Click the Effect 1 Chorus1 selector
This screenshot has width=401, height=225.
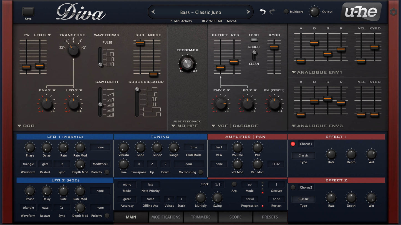[306, 144]
